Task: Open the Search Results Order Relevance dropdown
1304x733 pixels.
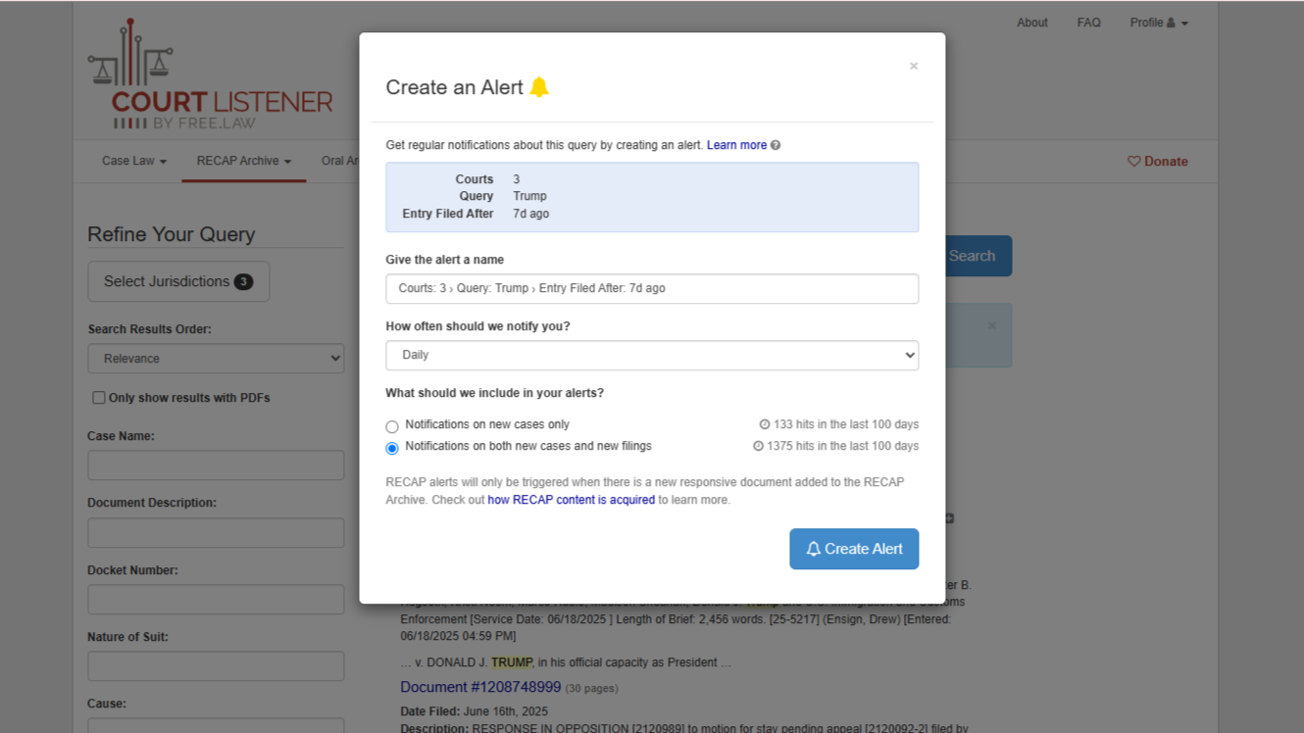Action: click(216, 359)
